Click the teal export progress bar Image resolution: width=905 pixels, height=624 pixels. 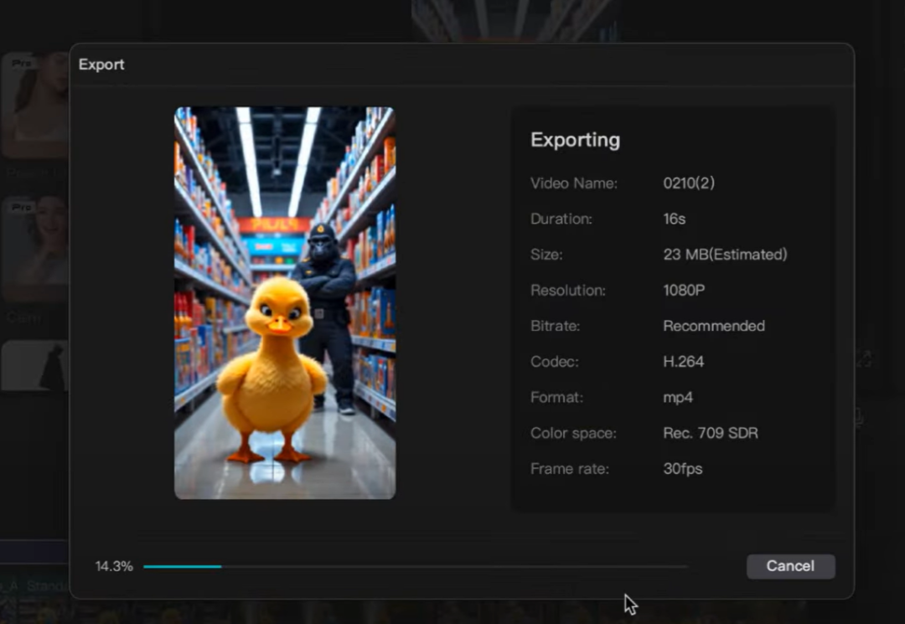click(x=182, y=567)
